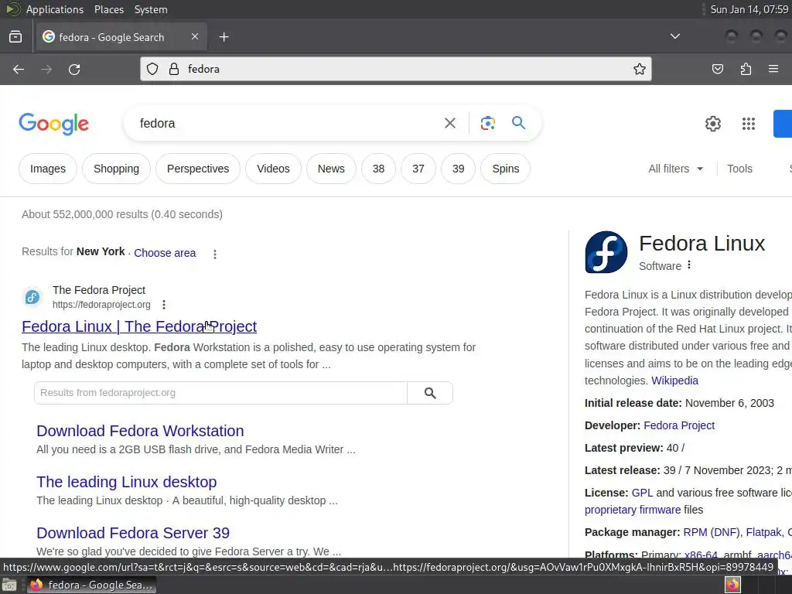Focus the Results from fedoraproject.org search field
The image size is (792, 594).
coord(220,393)
